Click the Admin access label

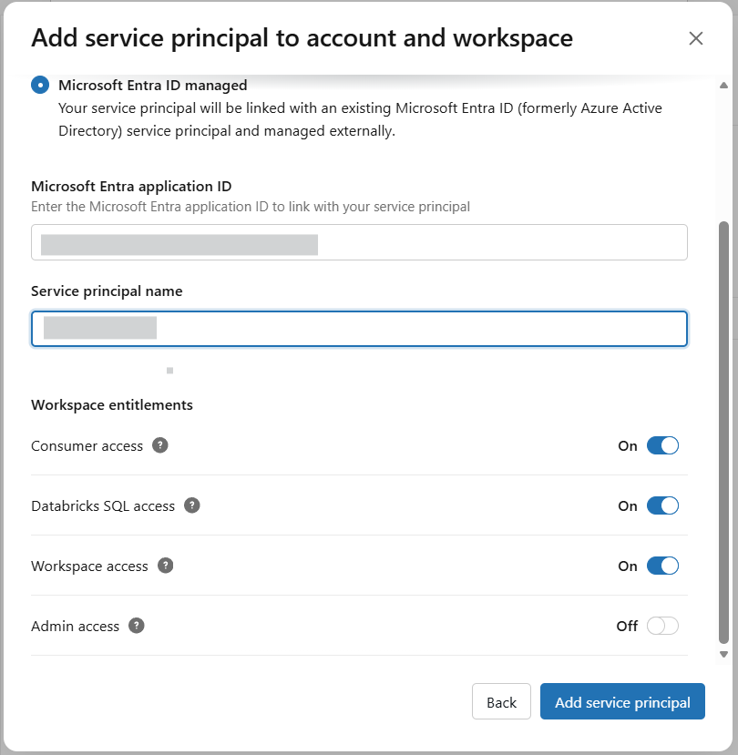(75, 626)
